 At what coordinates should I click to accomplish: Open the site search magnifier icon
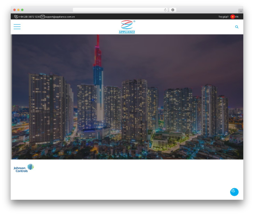click(237, 27)
